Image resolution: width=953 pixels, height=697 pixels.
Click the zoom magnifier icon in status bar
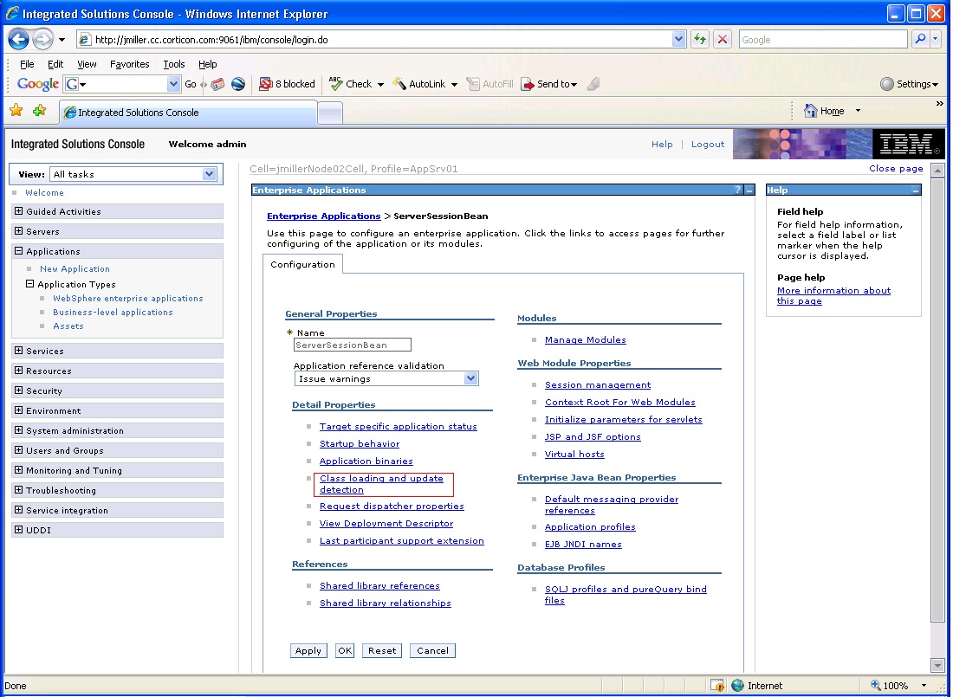pyautogui.click(x=876, y=685)
